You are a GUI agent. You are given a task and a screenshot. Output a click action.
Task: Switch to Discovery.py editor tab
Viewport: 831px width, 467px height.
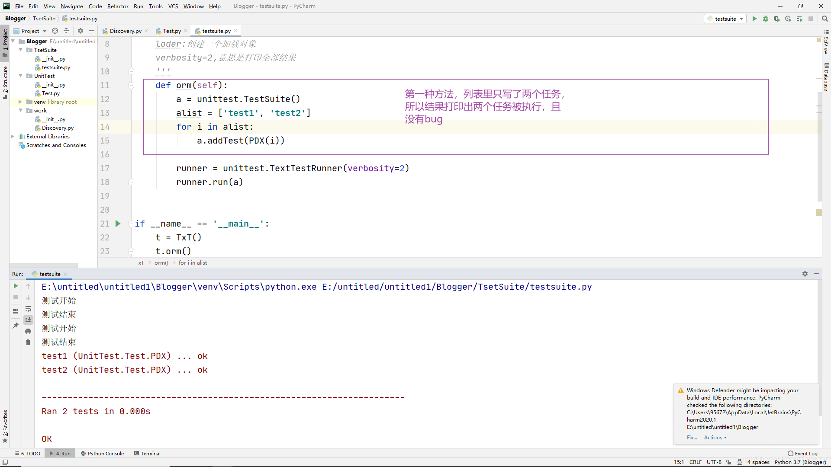[x=126, y=31]
